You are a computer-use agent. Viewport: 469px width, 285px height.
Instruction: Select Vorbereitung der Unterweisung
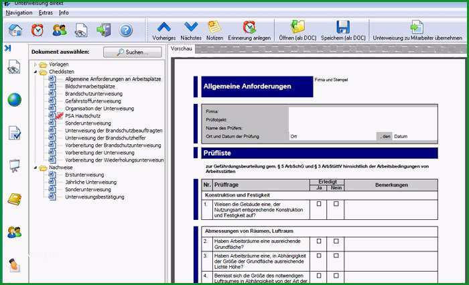tap(100, 153)
